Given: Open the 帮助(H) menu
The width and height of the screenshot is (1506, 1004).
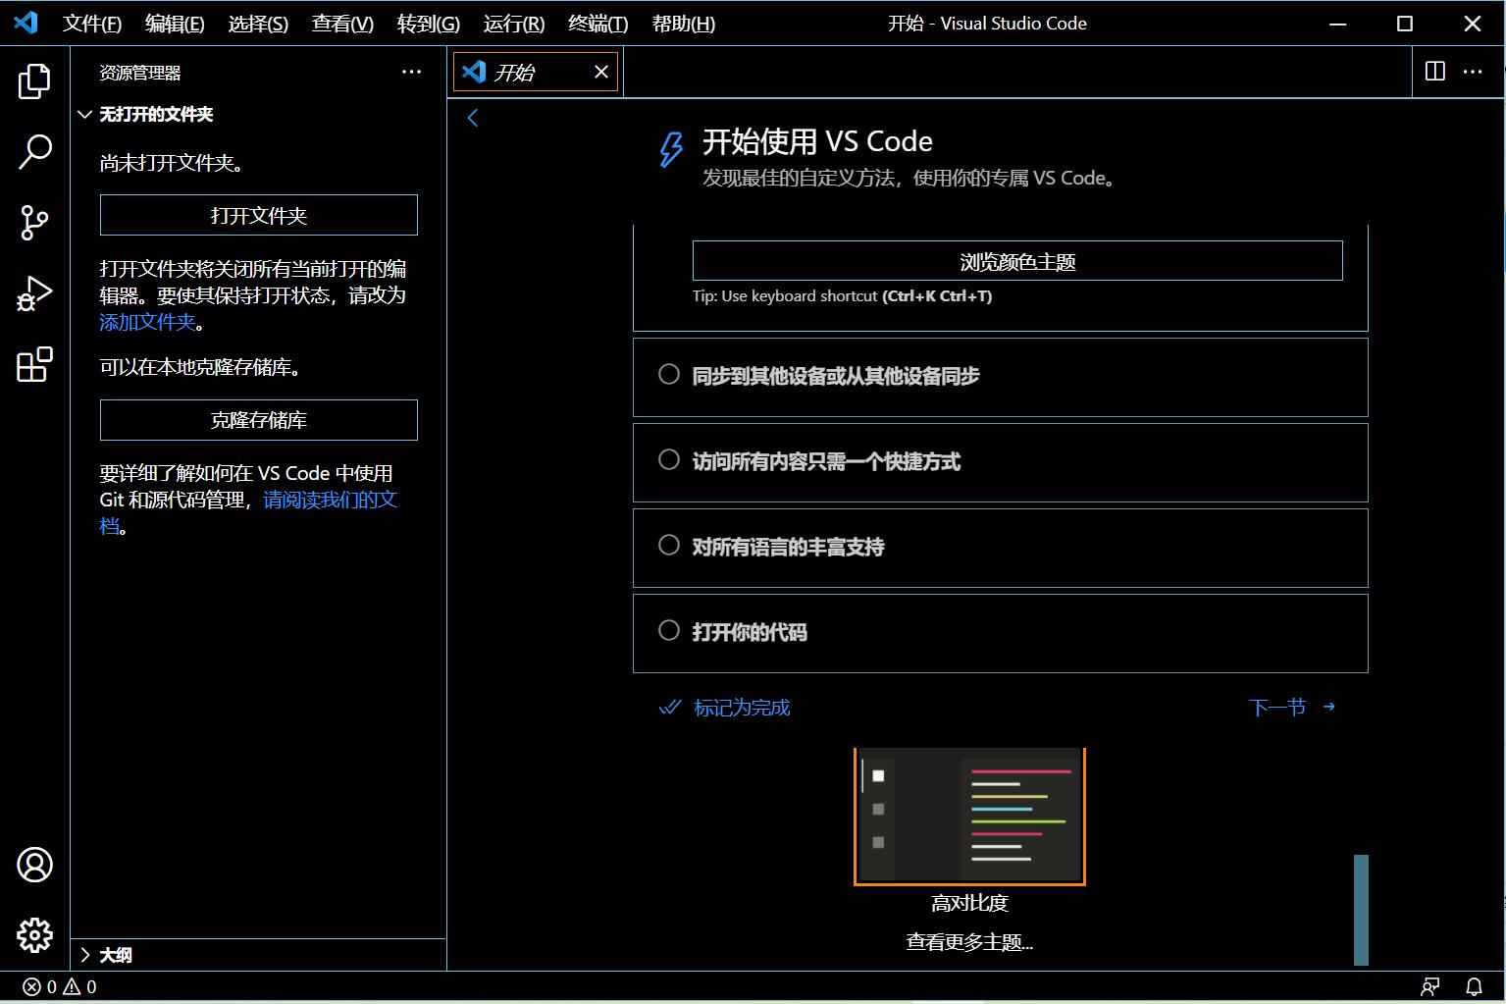Looking at the screenshot, I should coord(683,24).
